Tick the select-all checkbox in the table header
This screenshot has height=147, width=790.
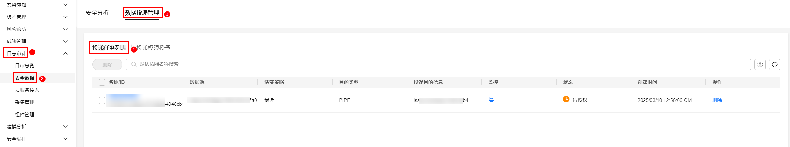[102, 82]
